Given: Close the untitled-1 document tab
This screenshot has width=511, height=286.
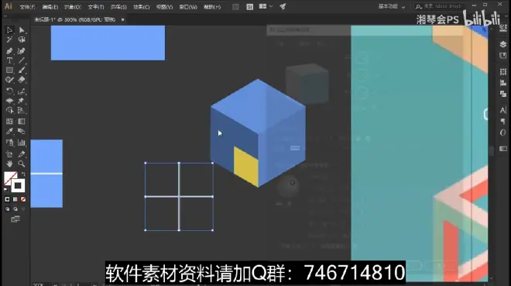Looking at the screenshot, I should point(122,19).
